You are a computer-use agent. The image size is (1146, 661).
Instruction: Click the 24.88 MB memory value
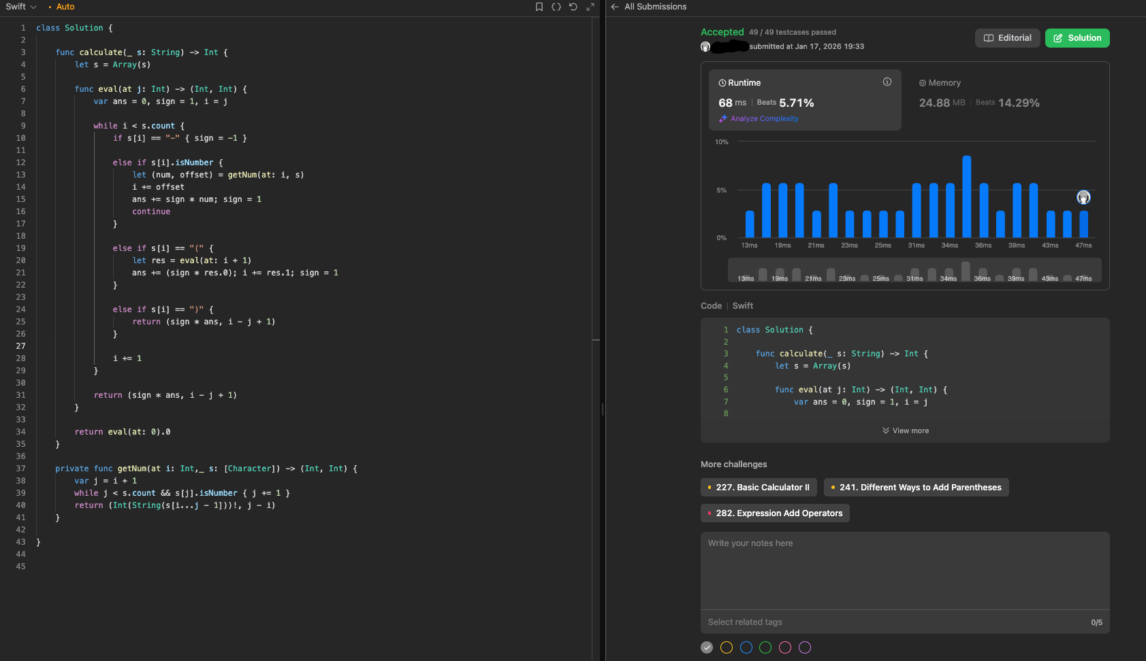tap(942, 103)
